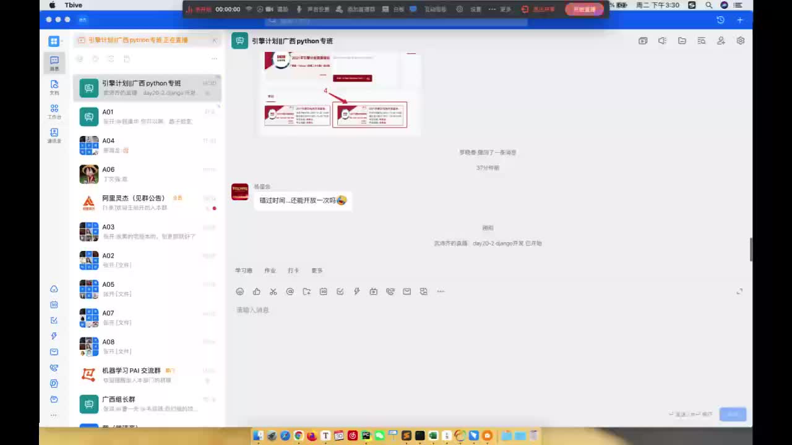Open the 通讯录 contacts section
Image resolution: width=792 pixels, height=445 pixels.
(x=54, y=135)
